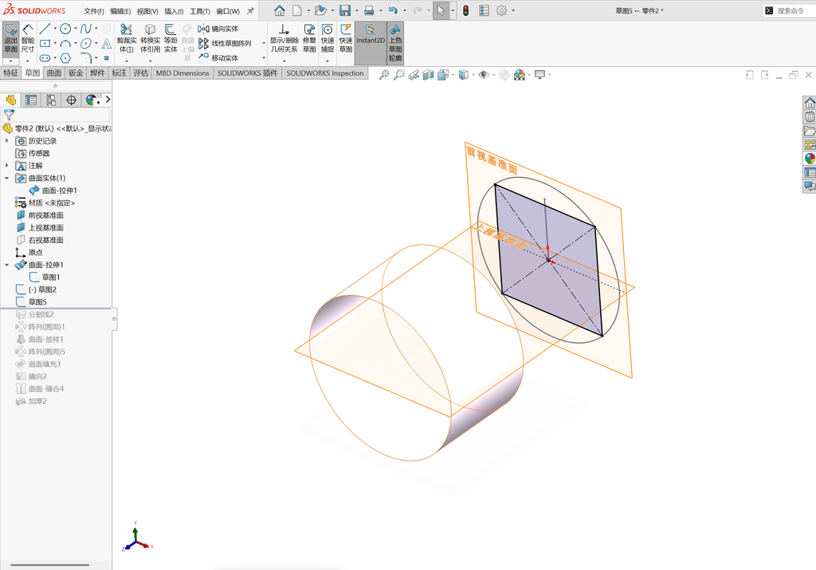Toggle the Hide/Show Items eye icon
This screenshot has height=570, width=816.
(484, 75)
